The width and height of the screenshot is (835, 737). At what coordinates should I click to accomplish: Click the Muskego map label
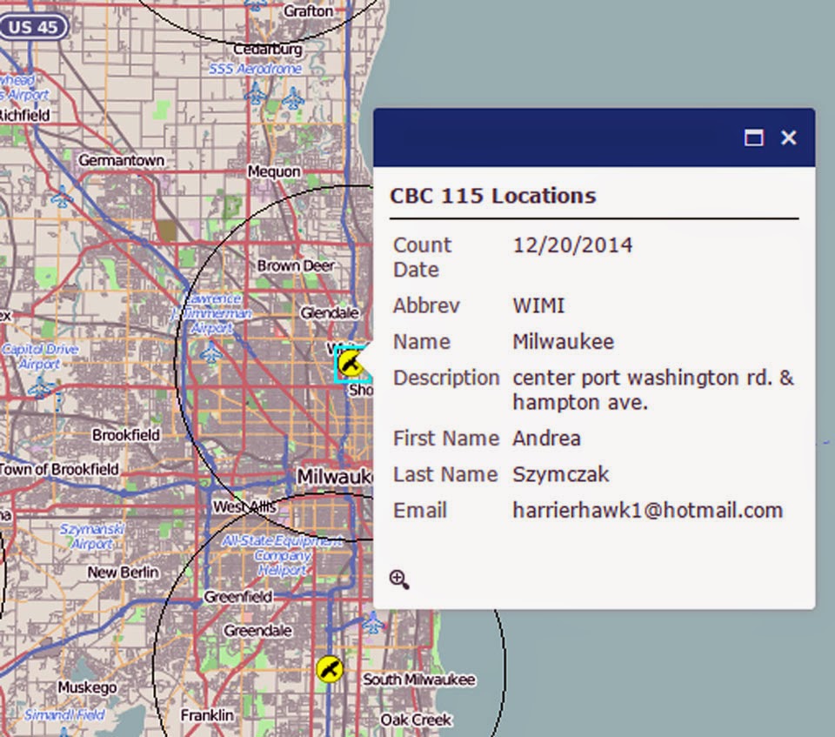[x=87, y=687]
